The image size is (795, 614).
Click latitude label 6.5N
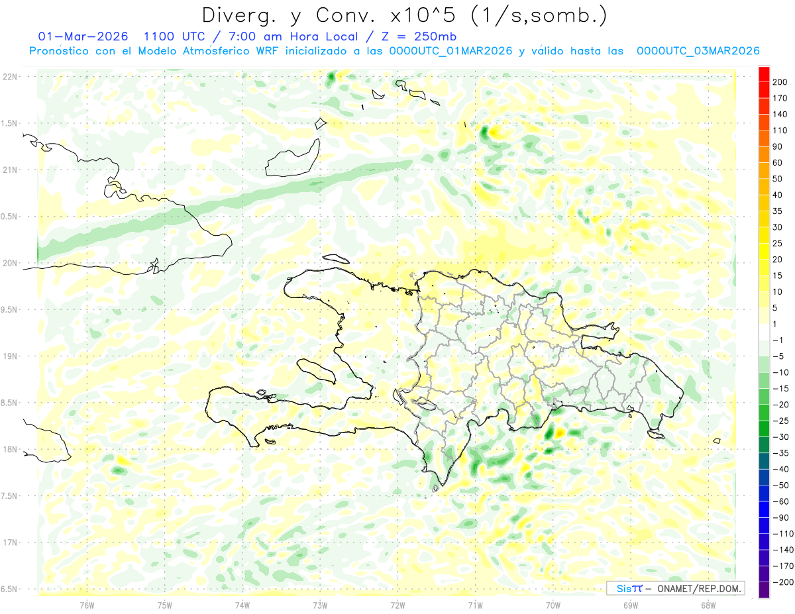click(10, 589)
